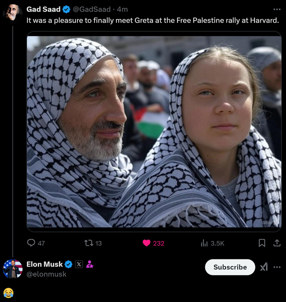Image resolution: width=286 pixels, height=302 pixels.
Task: Open the Gad Saad display name link
Action: (x=43, y=9)
